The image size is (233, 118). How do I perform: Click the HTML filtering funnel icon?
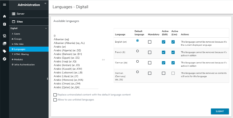click(12, 54)
